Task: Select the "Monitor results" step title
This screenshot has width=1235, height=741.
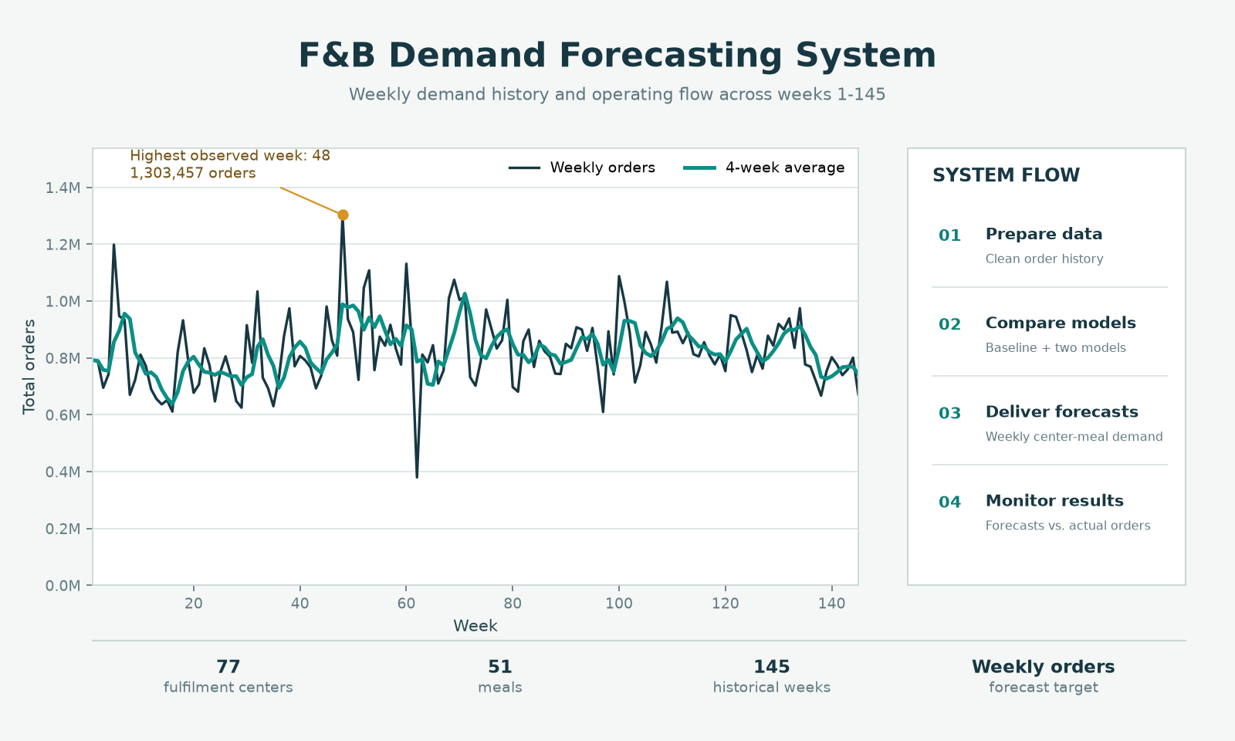Action: tap(1054, 501)
